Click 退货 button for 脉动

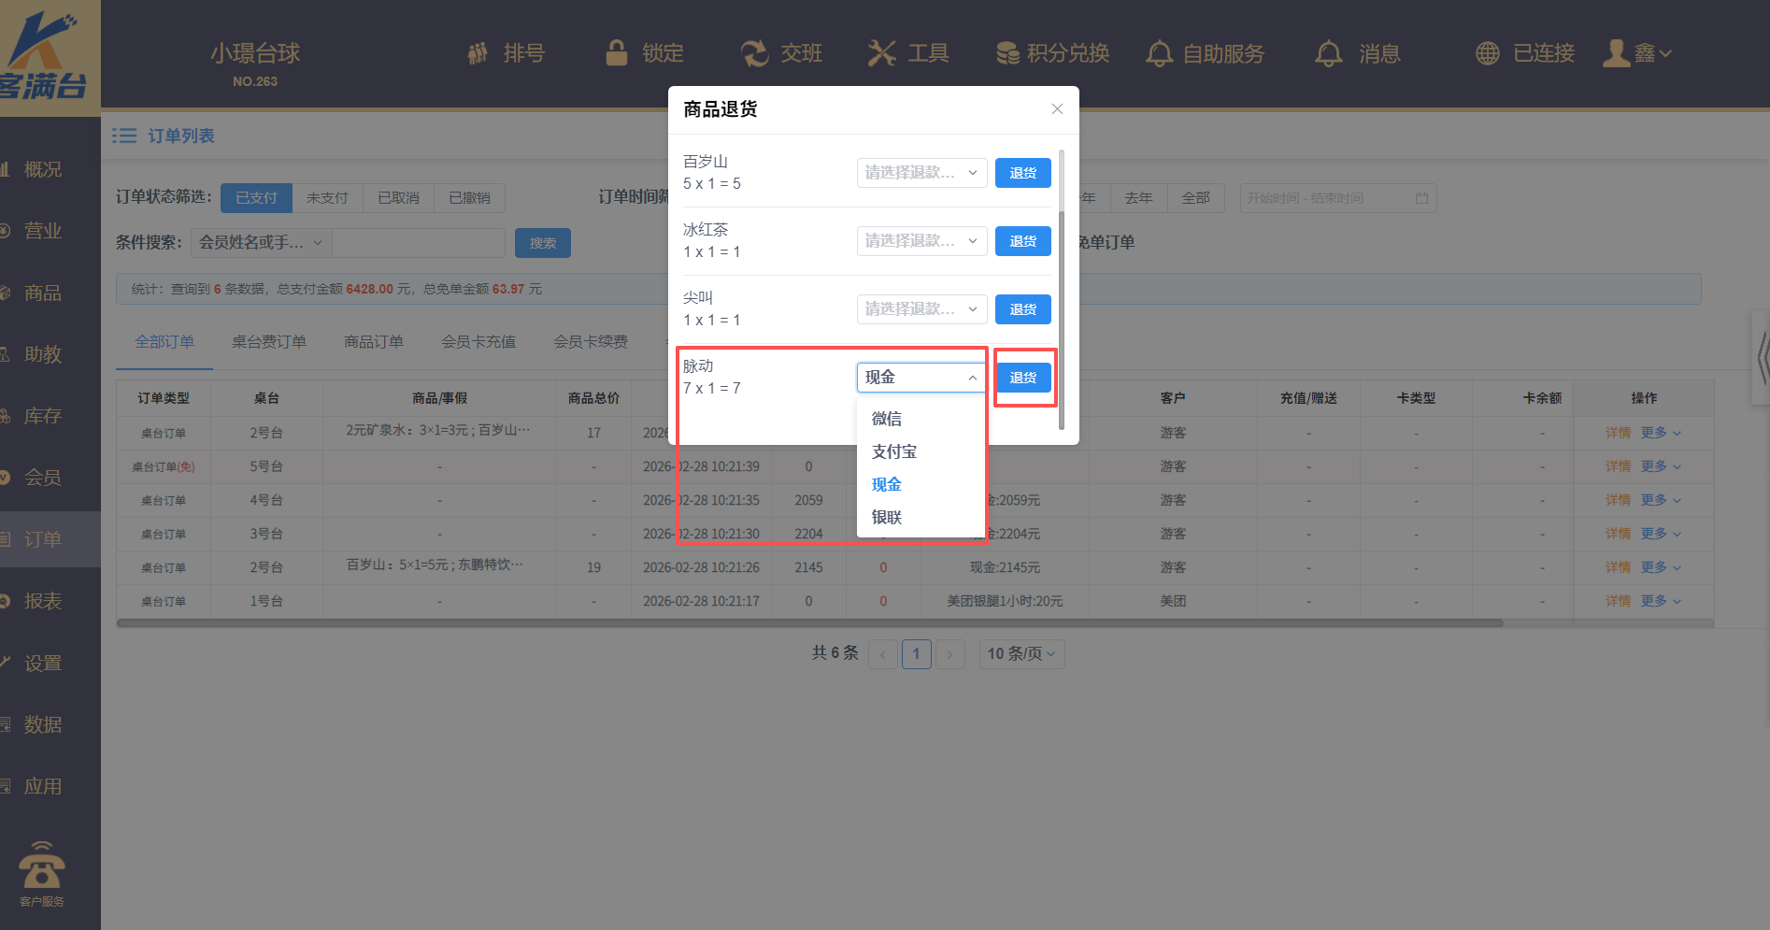point(1022,378)
